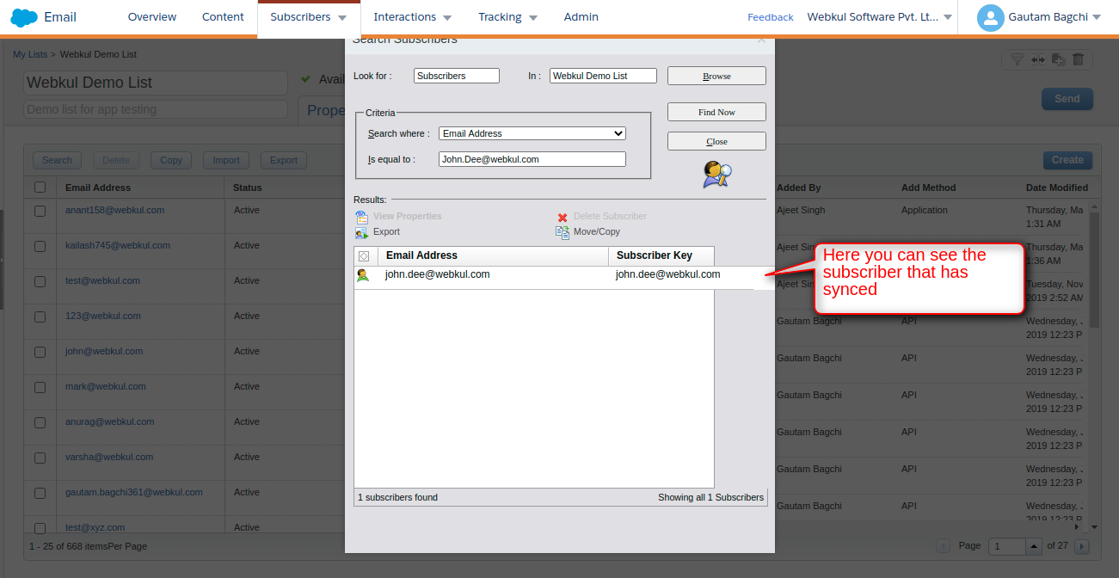Click the Import button in list toolbar

coord(226,160)
